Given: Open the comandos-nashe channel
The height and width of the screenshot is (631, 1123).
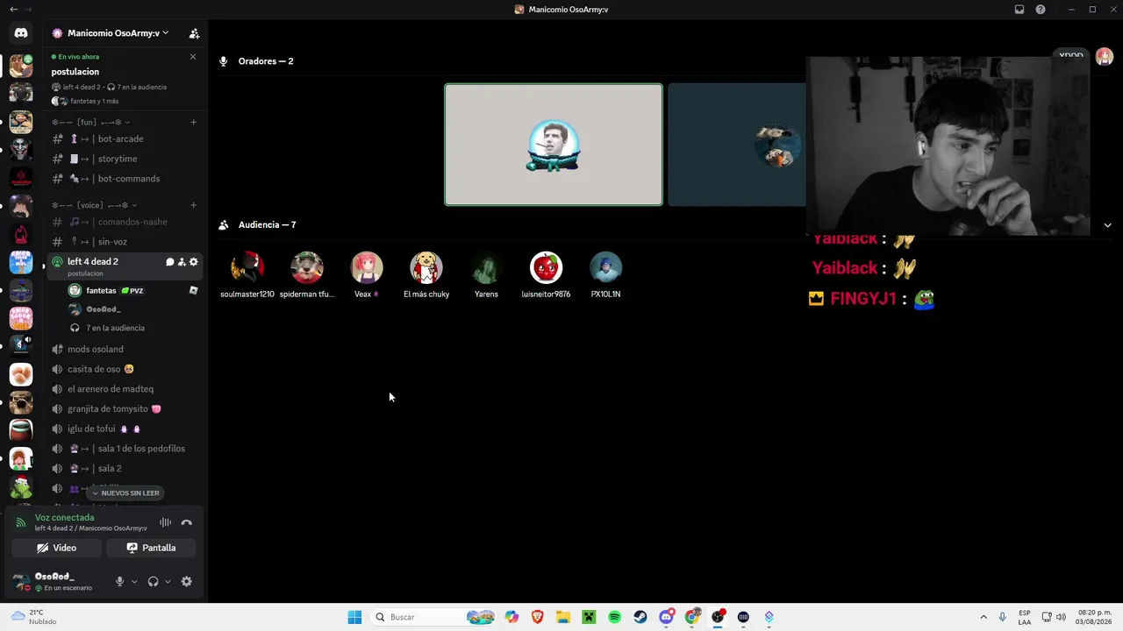Looking at the screenshot, I should click(x=123, y=222).
